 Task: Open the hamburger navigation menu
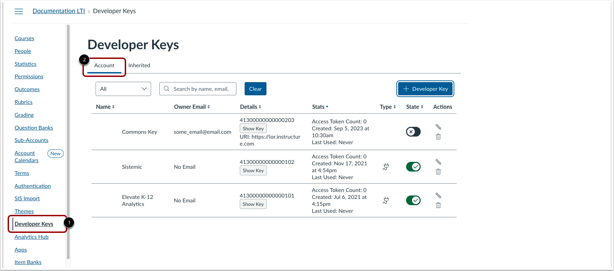point(19,11)
